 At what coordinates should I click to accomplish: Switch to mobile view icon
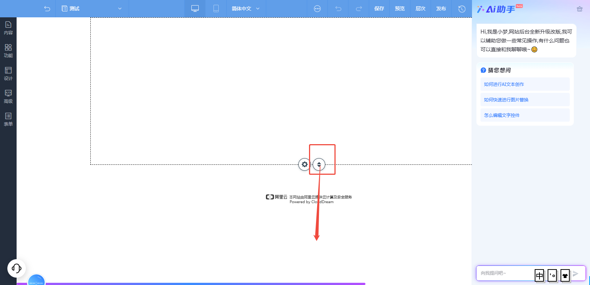(216, 8)
